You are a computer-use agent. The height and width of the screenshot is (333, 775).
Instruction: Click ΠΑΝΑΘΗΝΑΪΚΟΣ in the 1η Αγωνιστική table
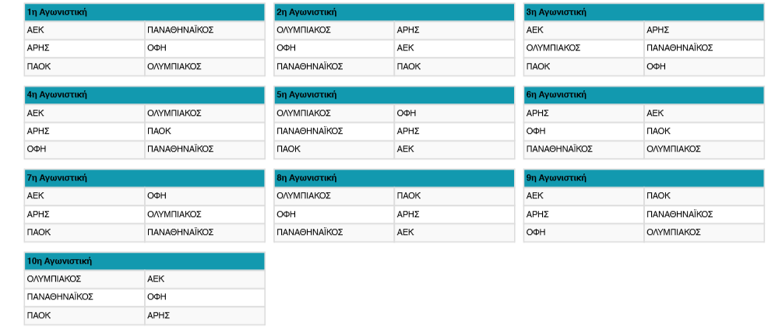tap(180, 30)
